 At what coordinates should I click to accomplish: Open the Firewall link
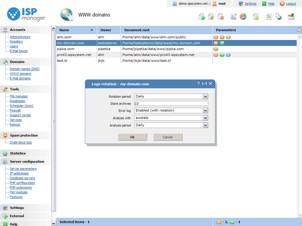coord(15,110)
